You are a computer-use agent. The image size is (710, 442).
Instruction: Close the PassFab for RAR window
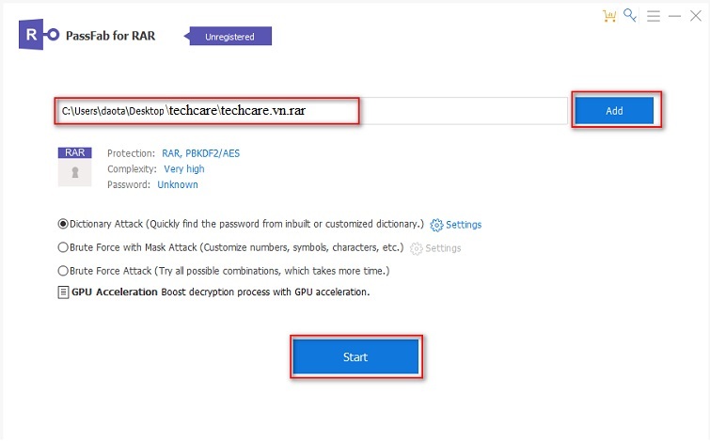[x=696, y=16]
